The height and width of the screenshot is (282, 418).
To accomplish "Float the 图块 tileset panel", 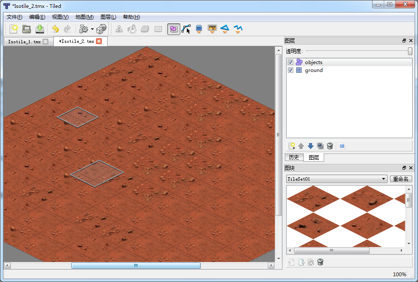I will tap(404, 168).
